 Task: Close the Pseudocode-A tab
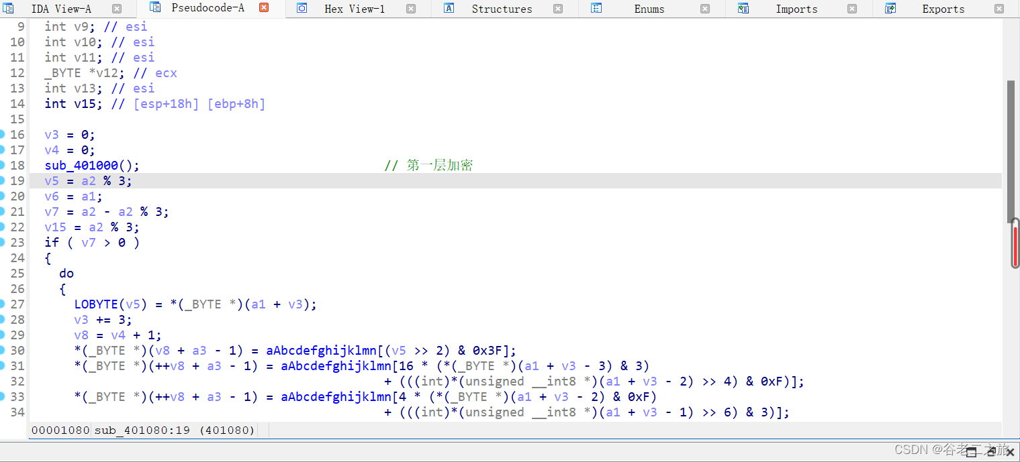263,9
